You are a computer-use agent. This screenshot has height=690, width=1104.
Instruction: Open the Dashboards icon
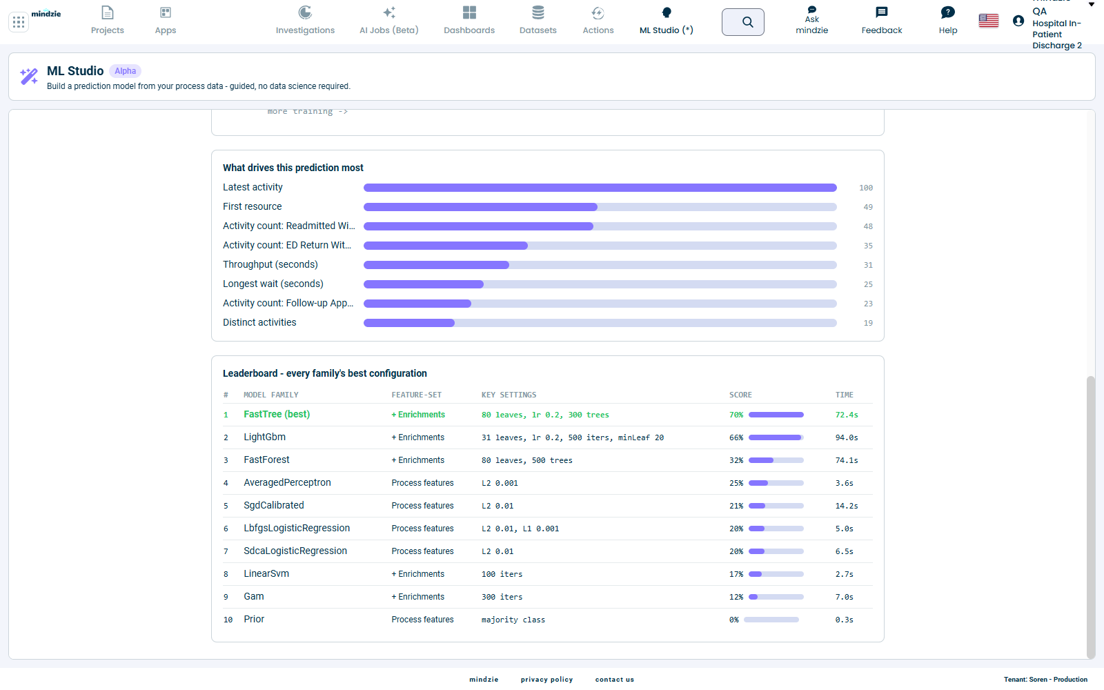coord(469,12)
